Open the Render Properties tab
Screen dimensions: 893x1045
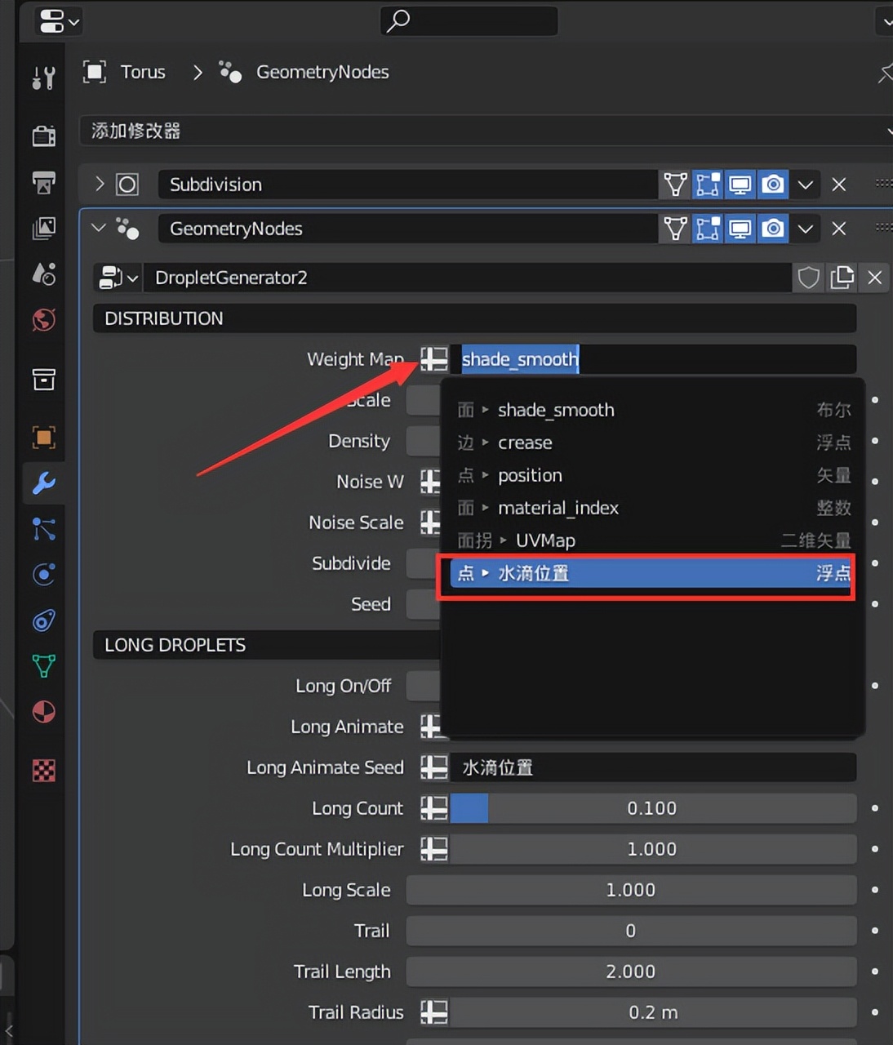[42, 136]
